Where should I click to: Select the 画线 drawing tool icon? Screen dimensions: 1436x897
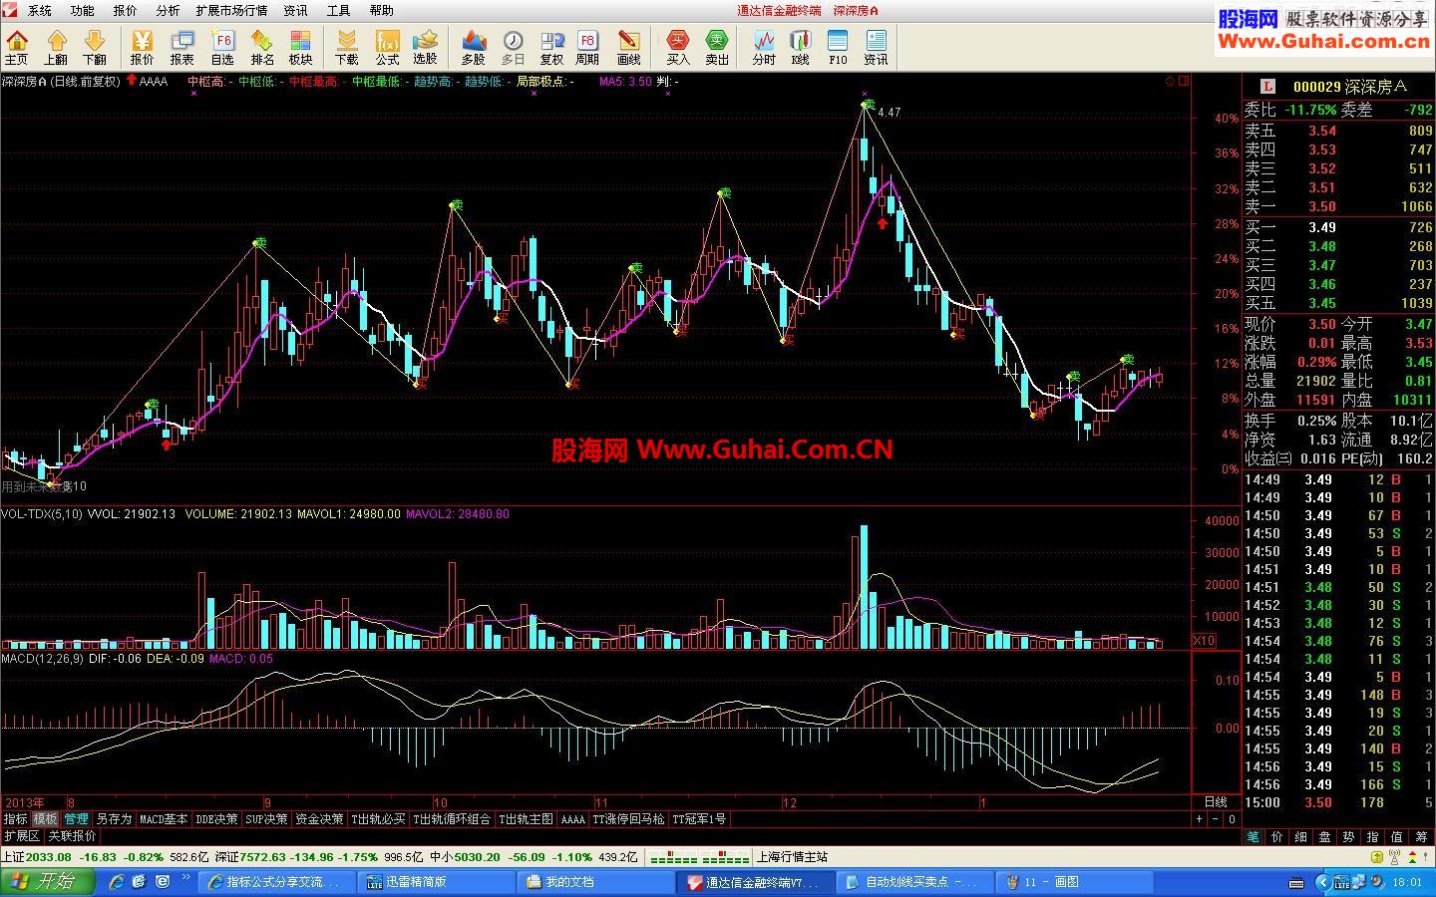point(628,46)
